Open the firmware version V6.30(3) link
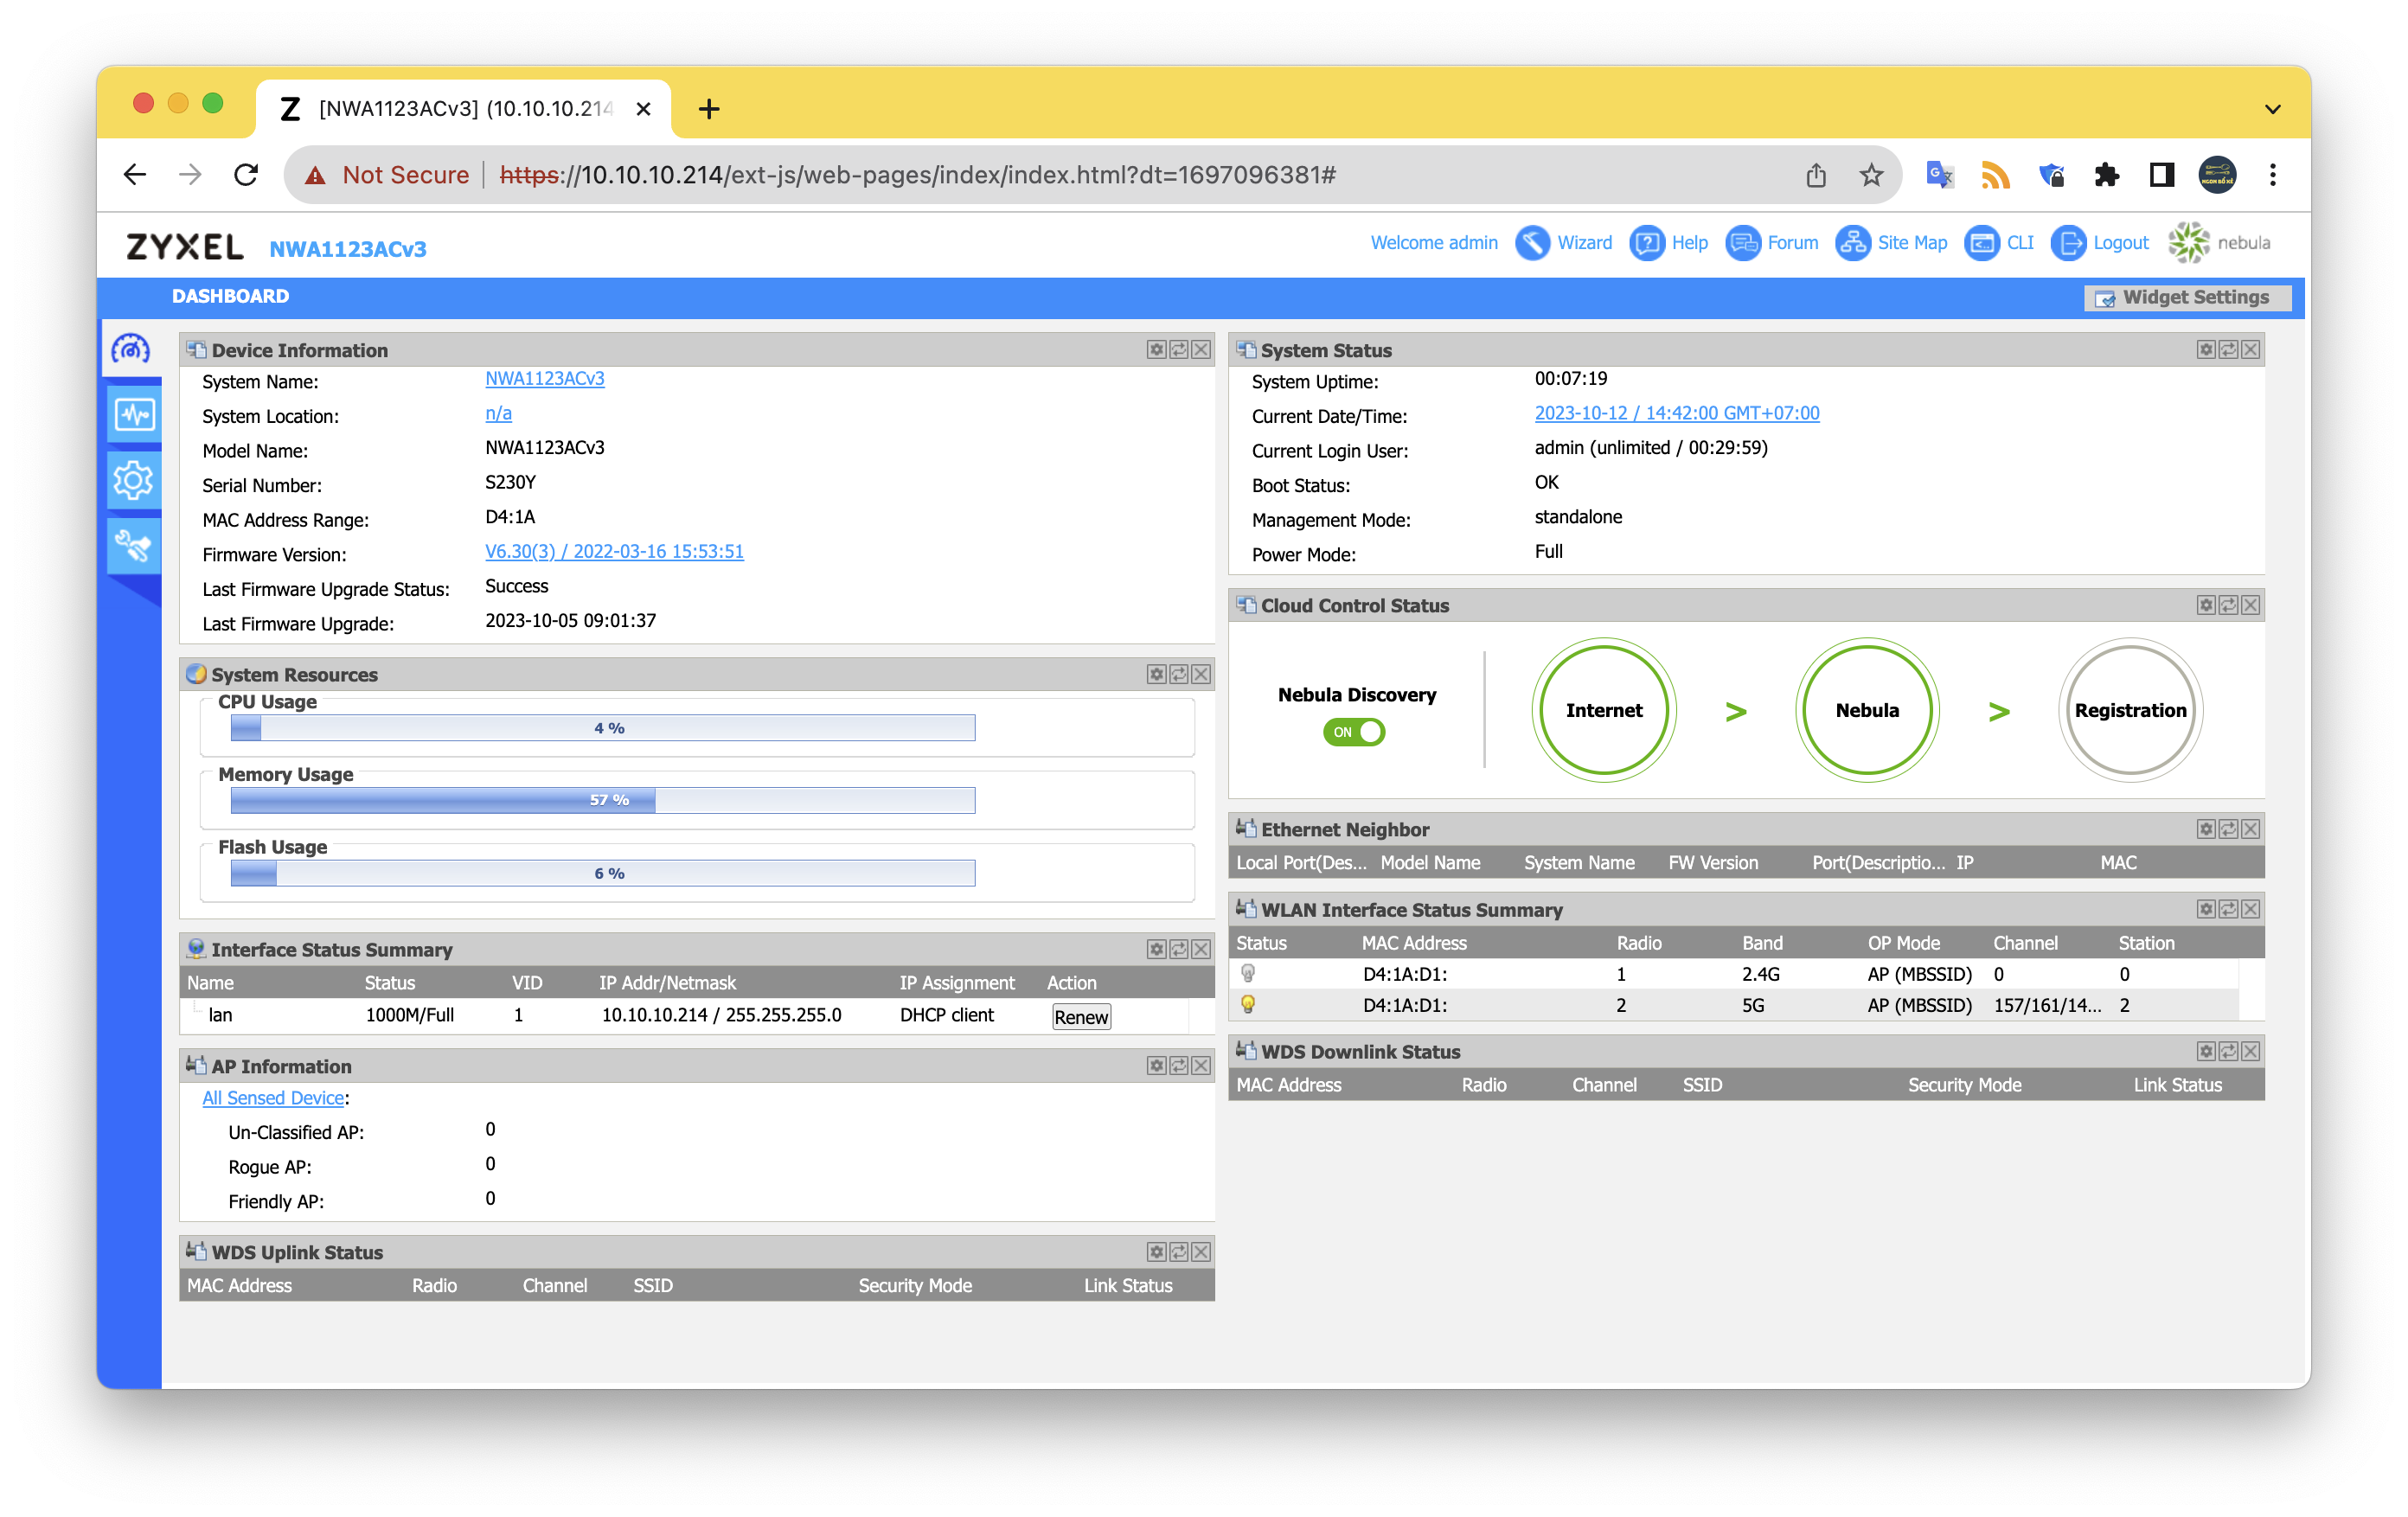This screenshot has height=1517, width=2408. (614, 552)
